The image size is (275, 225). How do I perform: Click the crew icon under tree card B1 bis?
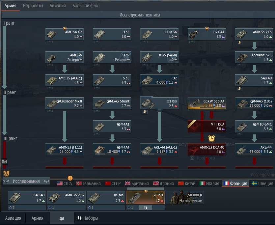click(145, 112)
